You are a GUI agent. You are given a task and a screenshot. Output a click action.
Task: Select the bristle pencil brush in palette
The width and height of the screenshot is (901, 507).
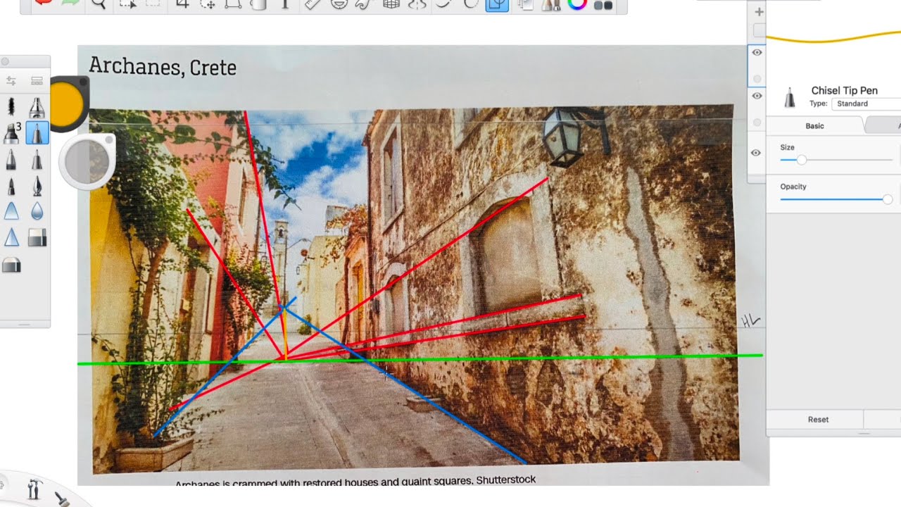tap(12, 107)
